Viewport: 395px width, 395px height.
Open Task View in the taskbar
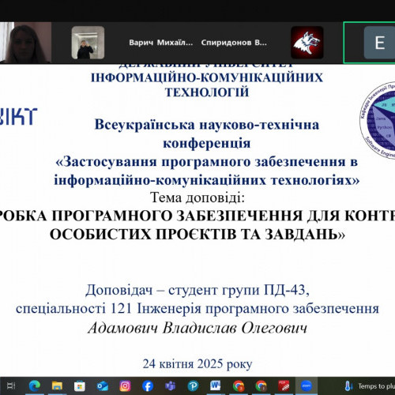(x=11, y=386)
